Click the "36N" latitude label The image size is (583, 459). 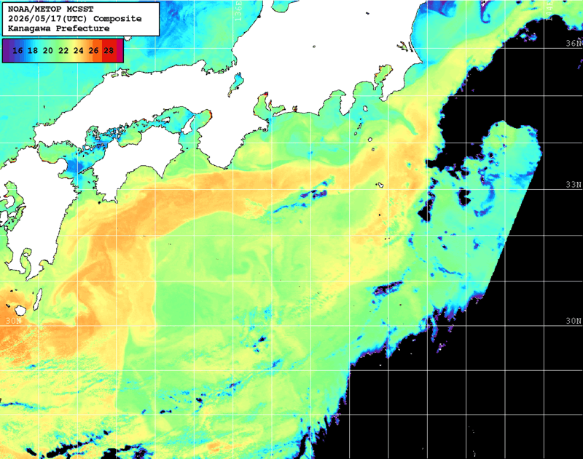(x=574, y=44)
